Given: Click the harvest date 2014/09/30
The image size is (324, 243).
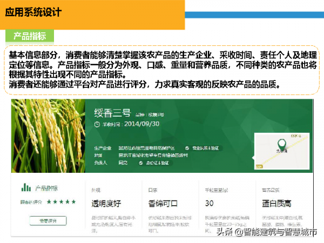Looking at the screenshot, I should (x=141, y=124).
